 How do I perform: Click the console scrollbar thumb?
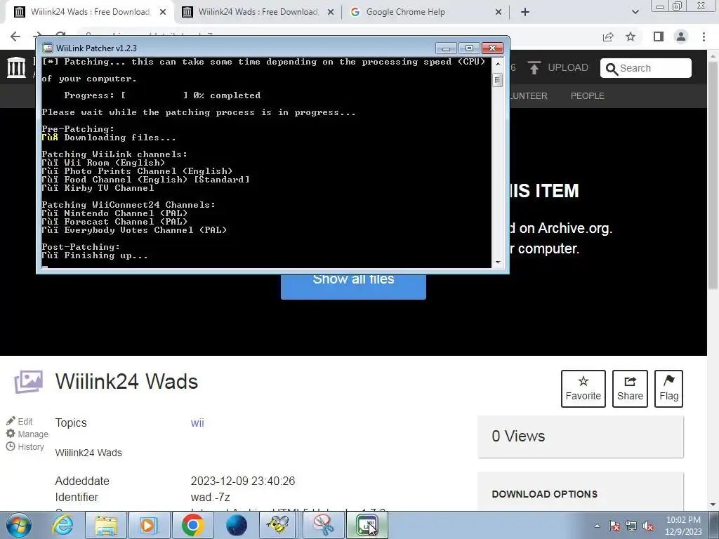(x=498, y=80)
